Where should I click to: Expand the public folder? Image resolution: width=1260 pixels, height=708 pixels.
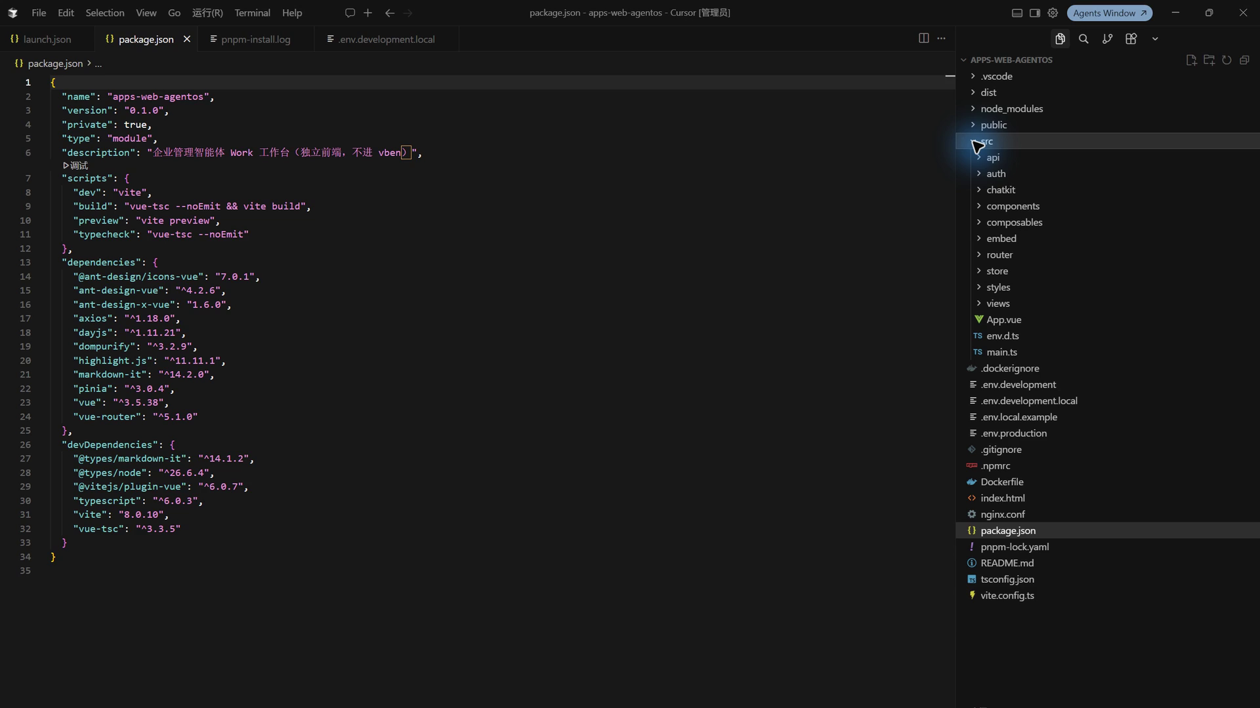click(x=1108, y=125)
